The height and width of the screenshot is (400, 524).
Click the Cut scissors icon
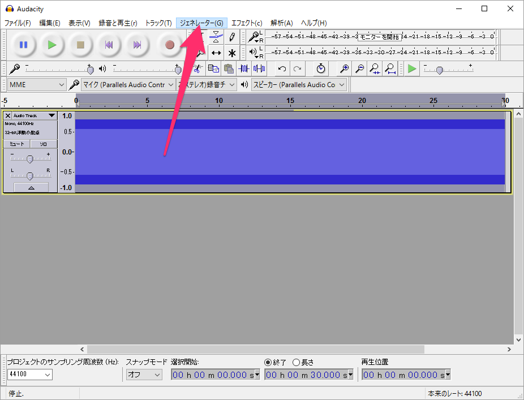(197, 69)
